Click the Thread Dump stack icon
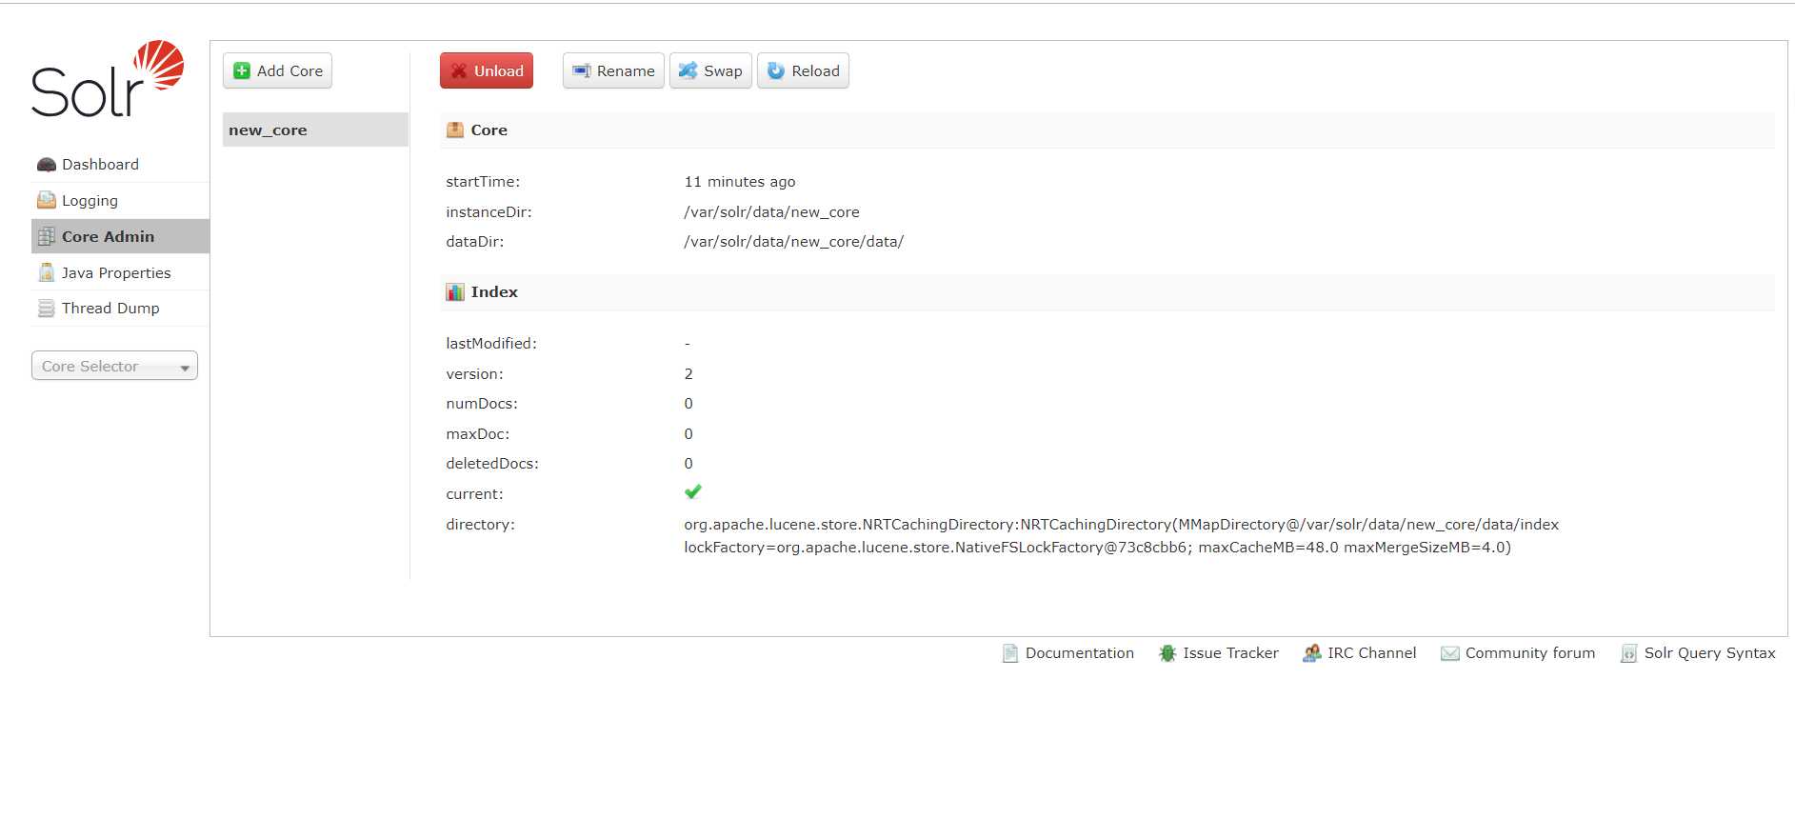Viewport: 1795px width, 839px height. [x=46, y=309]
